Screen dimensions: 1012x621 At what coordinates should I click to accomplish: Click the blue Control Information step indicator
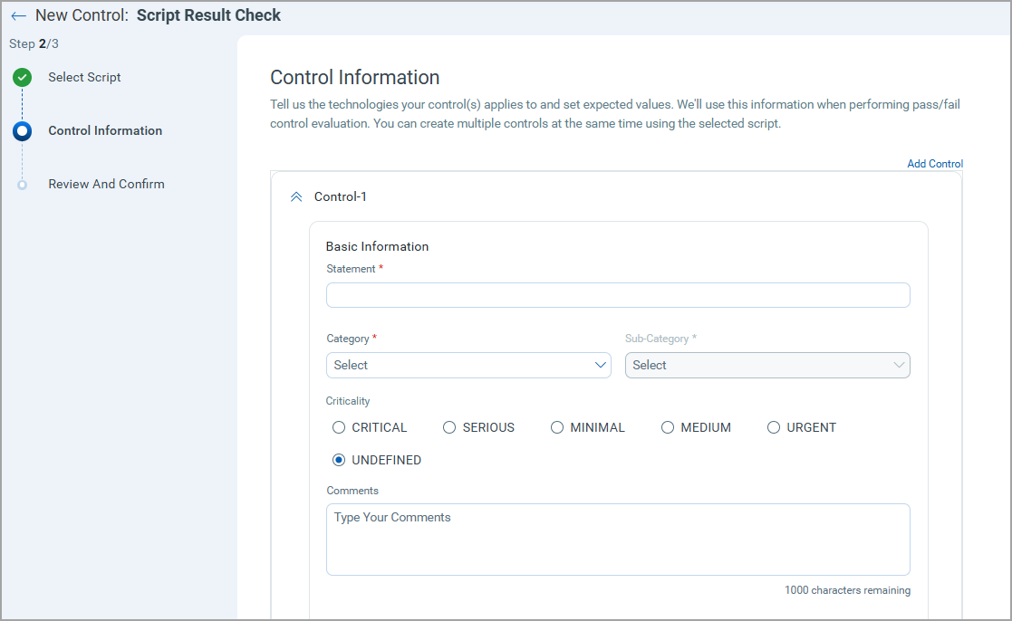(22, 130)
